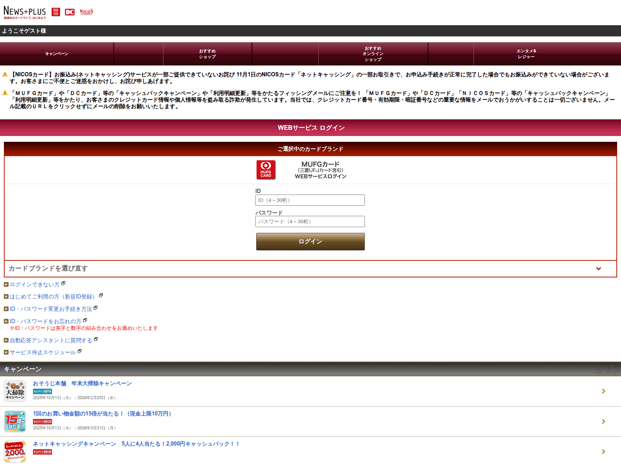The image size is (621, 465).
Task: Open the 2,000円 cashback campaign thumbnail
Action: coord(15,451)
